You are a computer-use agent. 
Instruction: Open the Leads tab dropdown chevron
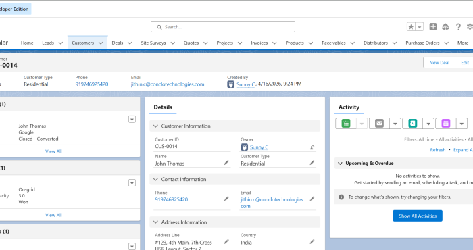pos(61,43)
